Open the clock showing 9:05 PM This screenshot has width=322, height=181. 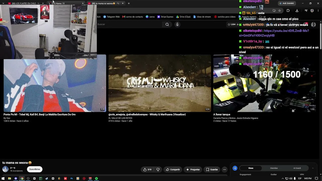(x=308, y=178)
